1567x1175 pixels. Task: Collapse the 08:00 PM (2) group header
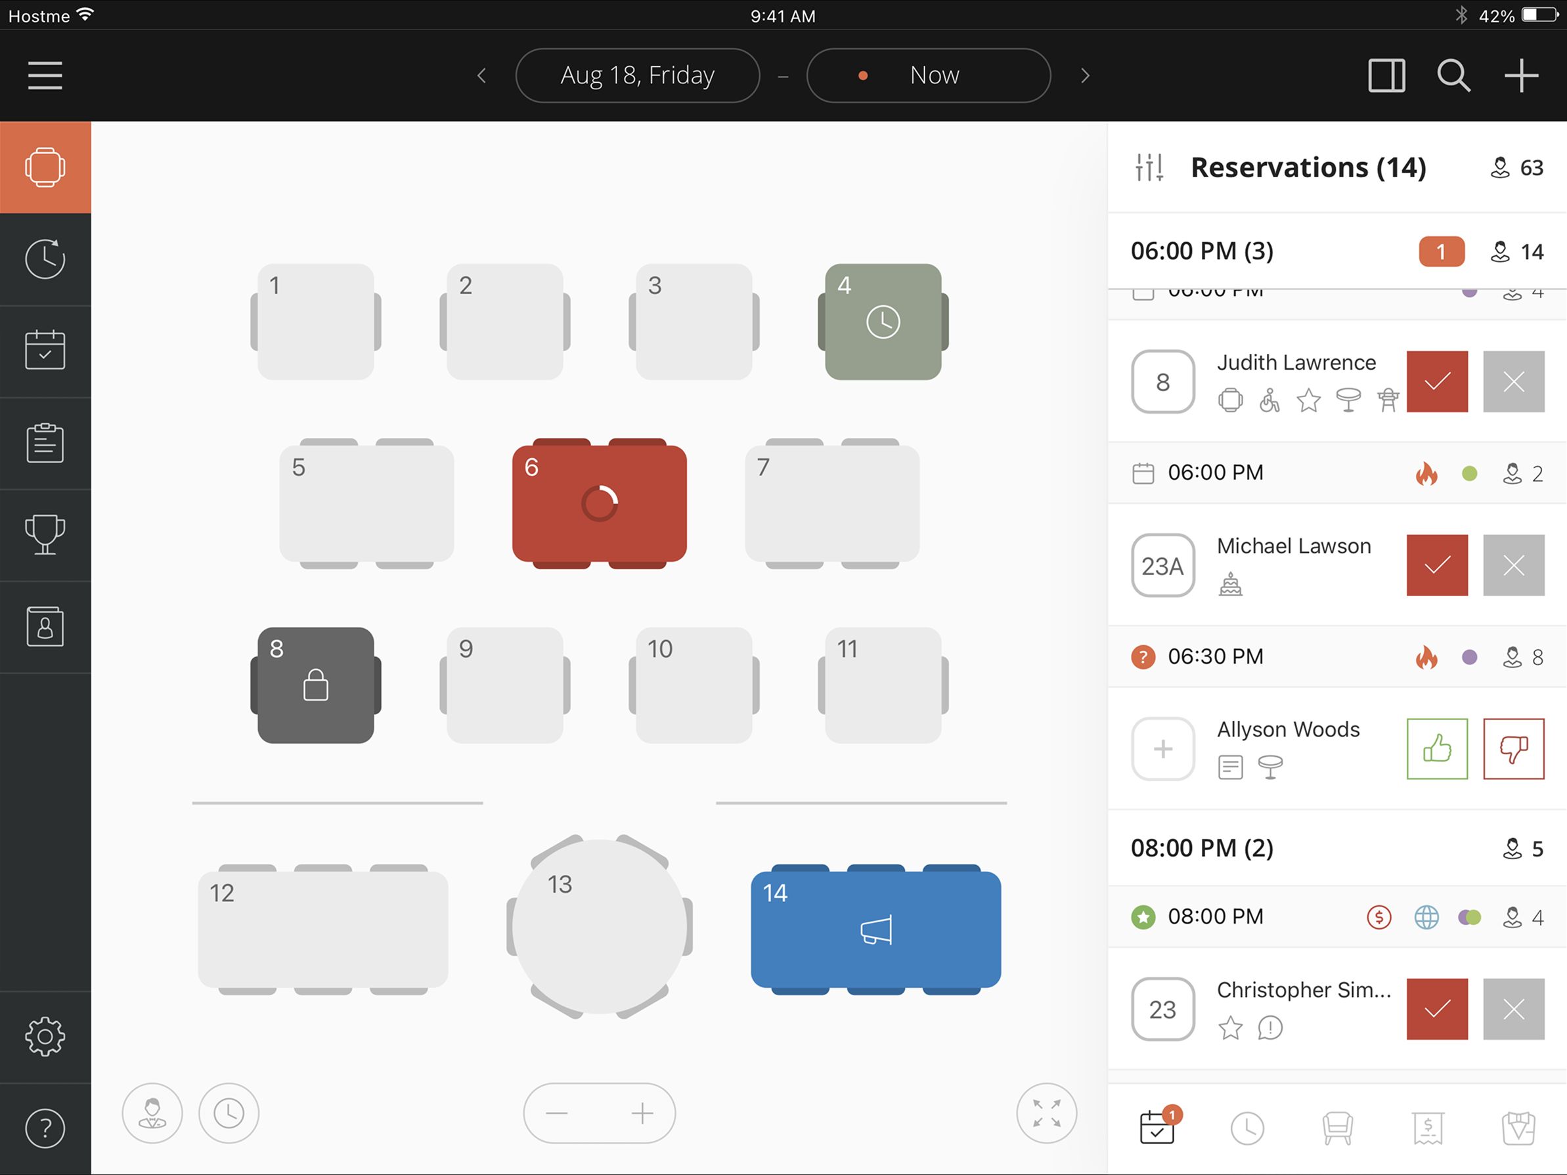1336,848
